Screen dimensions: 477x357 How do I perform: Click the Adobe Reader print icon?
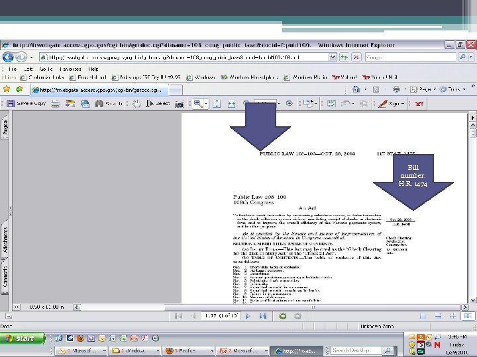point(56,104)
